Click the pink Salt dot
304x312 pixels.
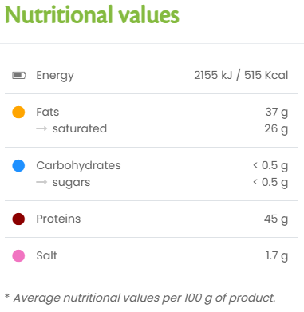pos(18,255)
